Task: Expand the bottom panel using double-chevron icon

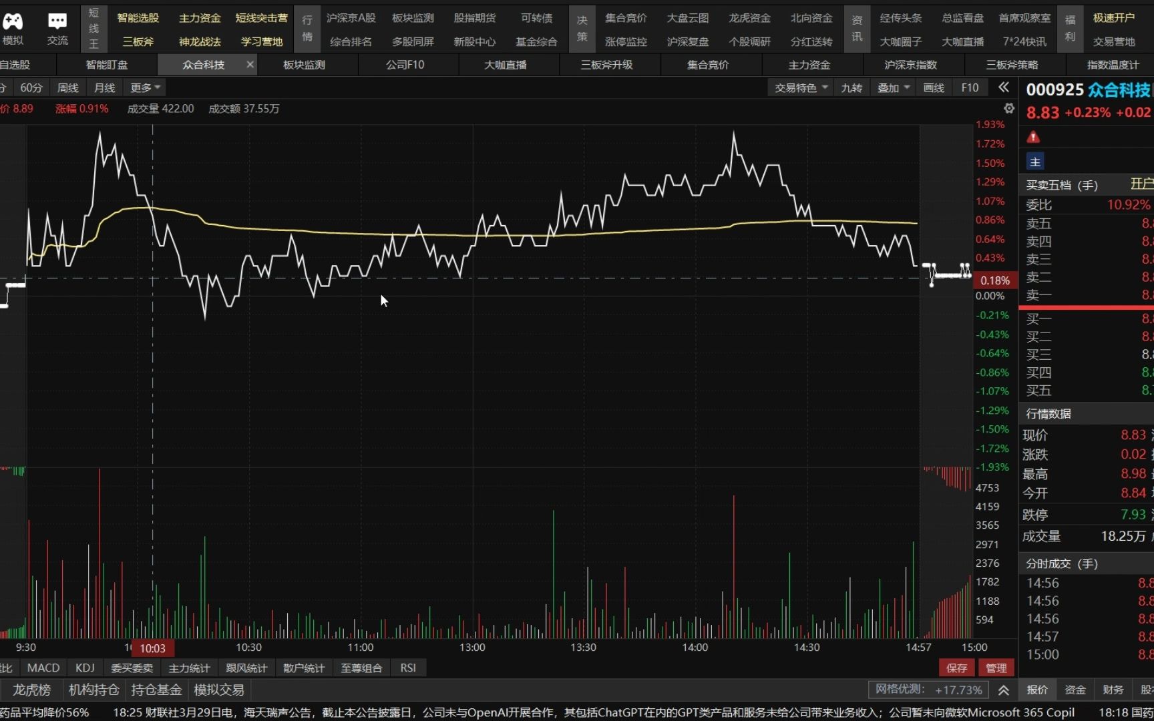Action: click(1003, 690)
